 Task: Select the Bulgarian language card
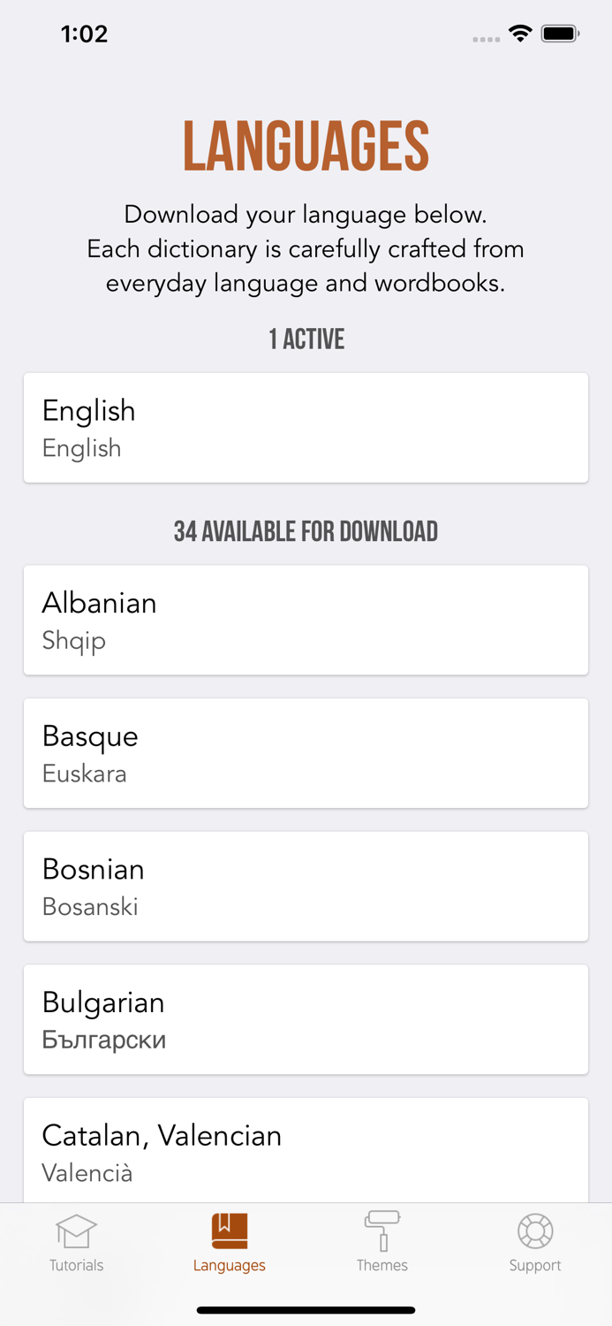coord(306,1019)
